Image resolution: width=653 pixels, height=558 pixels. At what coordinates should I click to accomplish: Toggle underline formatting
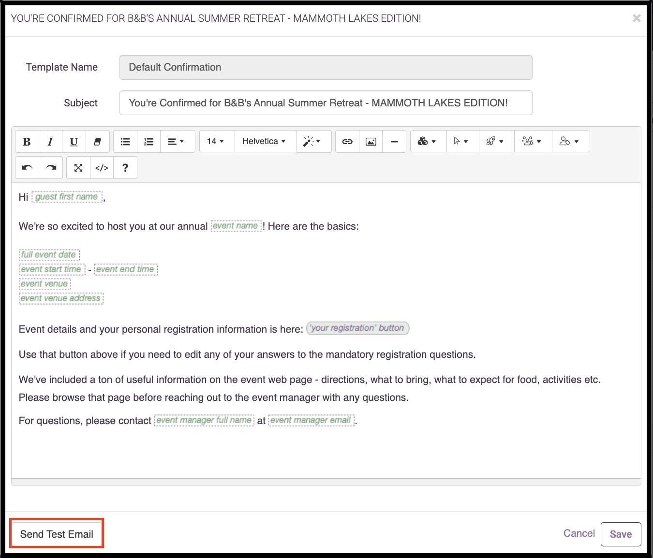point(74,142)
